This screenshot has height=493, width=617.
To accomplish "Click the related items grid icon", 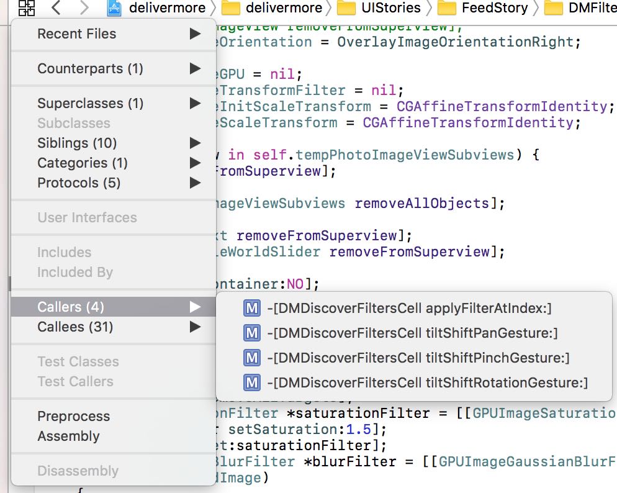I will point(26,8).
